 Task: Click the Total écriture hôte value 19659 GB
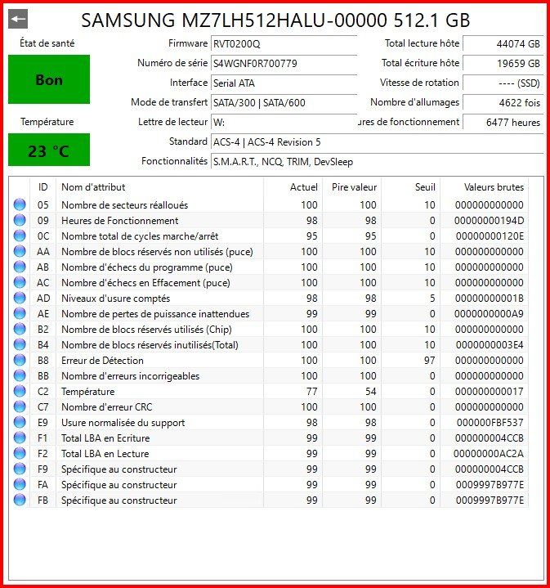click(x=503, y=63)
